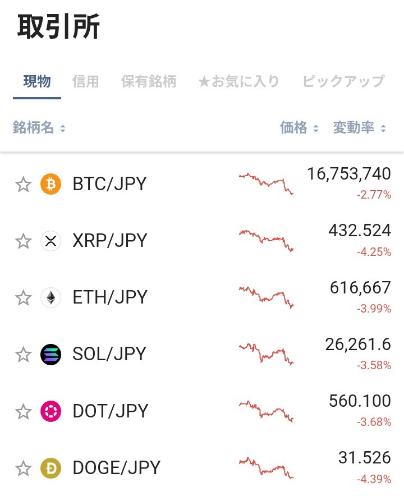404x496 pixels.
Task: Open the DOT/JPY price 560.100
Action: point(360,401)
